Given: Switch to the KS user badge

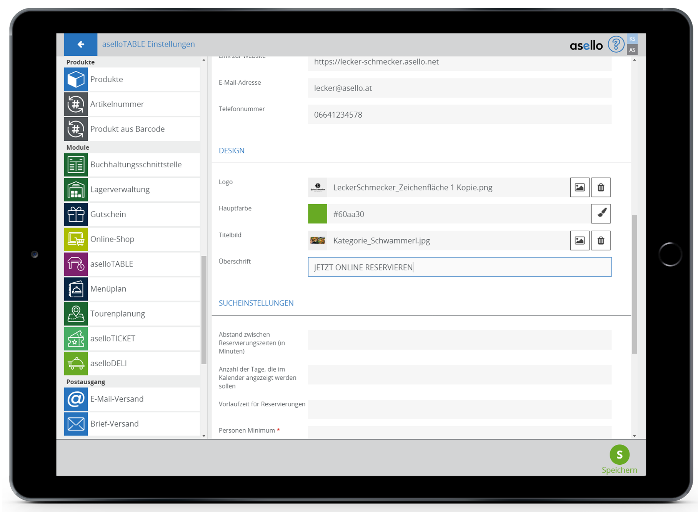Looking at the screenshot, I should point(632,39).
